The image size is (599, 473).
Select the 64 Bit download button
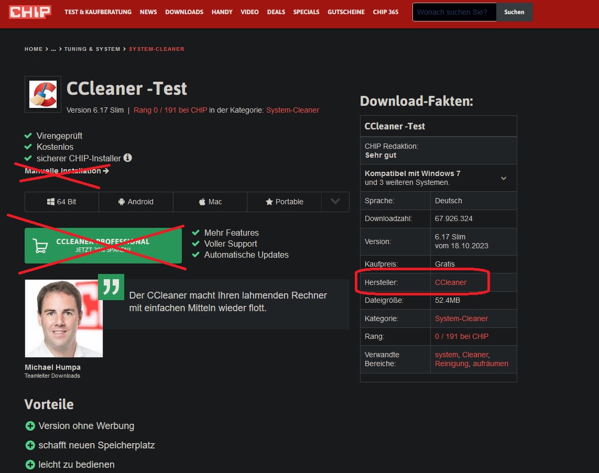pos(61,202)
